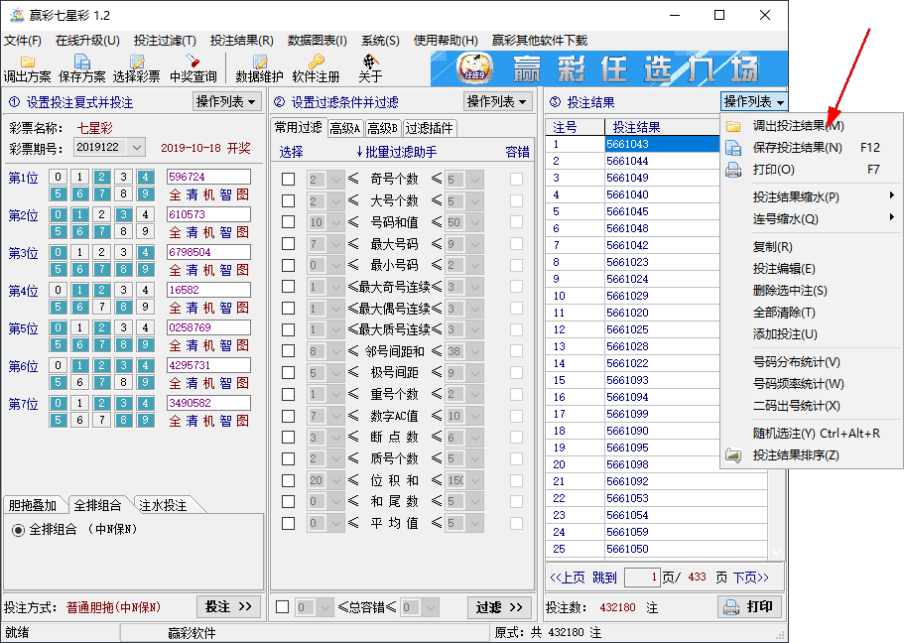The width and height of the screenshot is (904, 643).
Task: Tick the 号码和值 filter checkbox
Action: tap(288, 222)
